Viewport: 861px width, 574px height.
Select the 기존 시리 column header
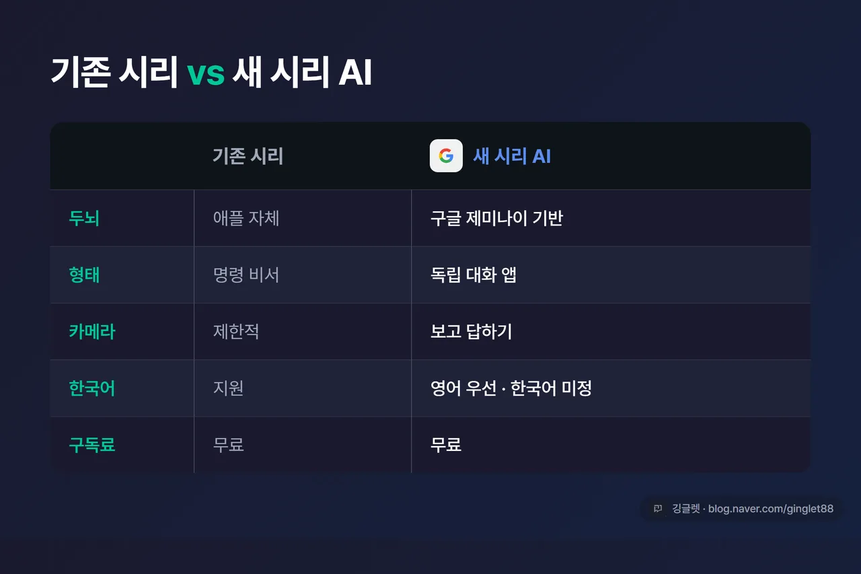coord(248,156)
